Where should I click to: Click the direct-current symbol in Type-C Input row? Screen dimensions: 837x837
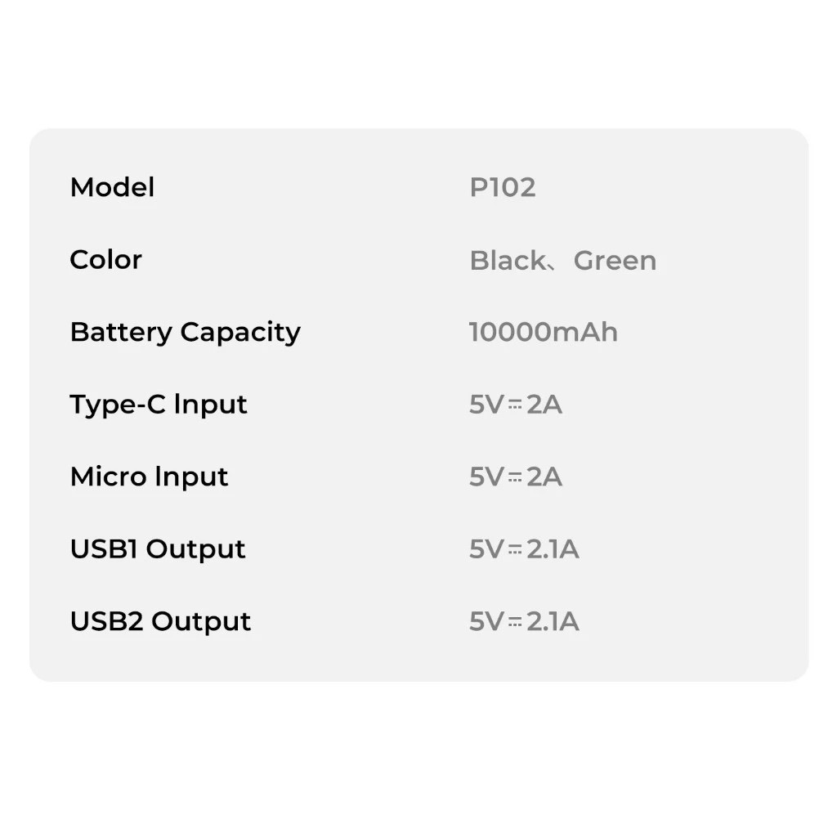pyautogui.click(x=515, y=405)
